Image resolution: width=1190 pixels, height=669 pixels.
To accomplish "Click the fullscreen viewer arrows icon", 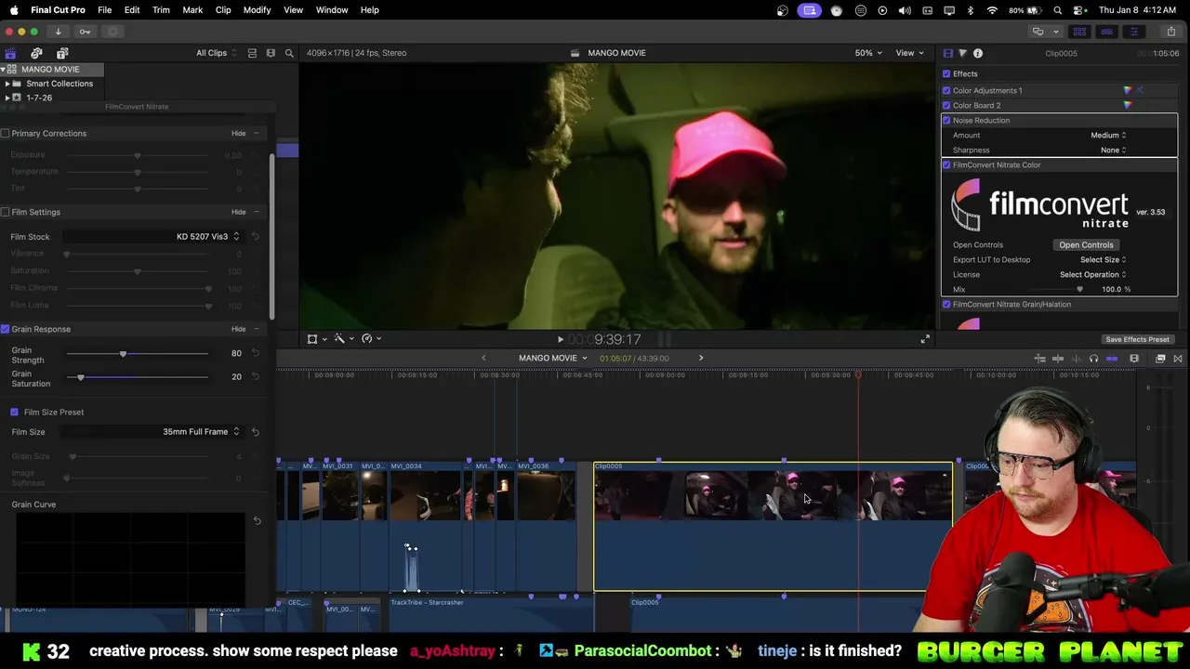I will pos(925,339).
